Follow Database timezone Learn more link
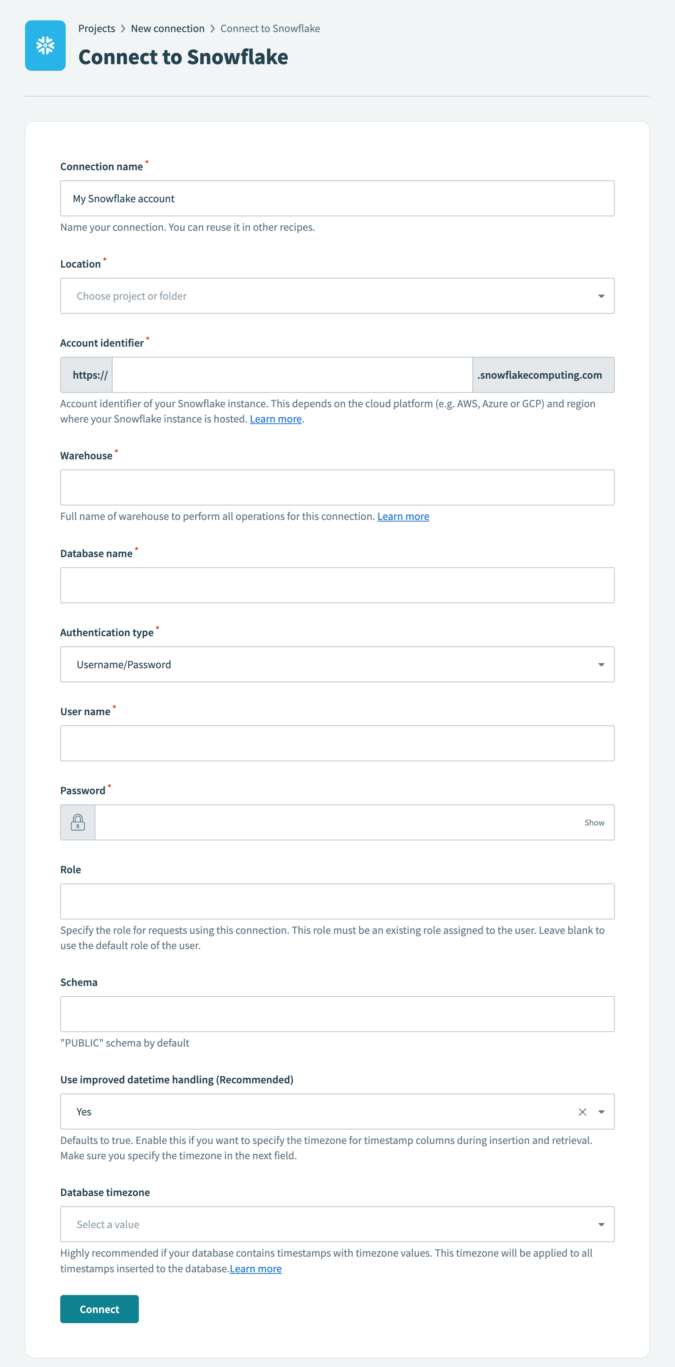The image size is (675, 1367). 256,1269
